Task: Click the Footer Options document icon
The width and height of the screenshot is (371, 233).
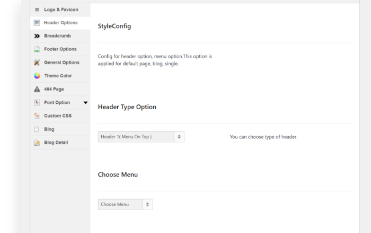Action: coord(37,49)
